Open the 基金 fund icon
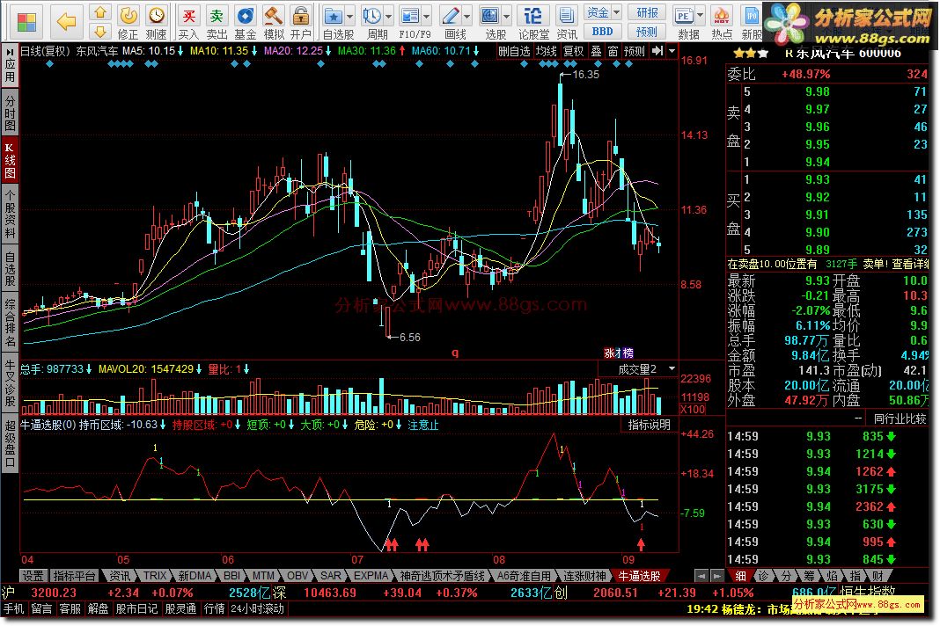This screenshot has height=626, width=940. pyautogui.click(x=245, y=16)
